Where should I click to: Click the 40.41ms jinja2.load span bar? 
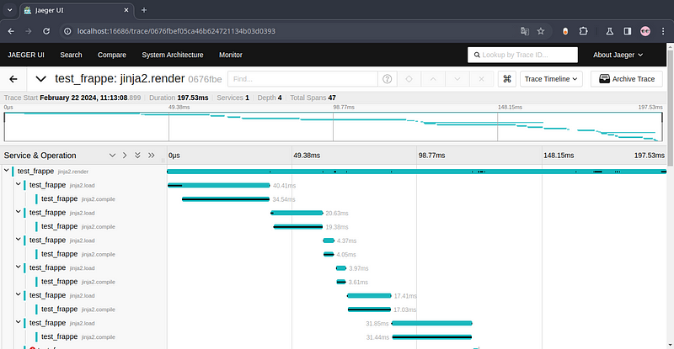[x=219, y=185]
